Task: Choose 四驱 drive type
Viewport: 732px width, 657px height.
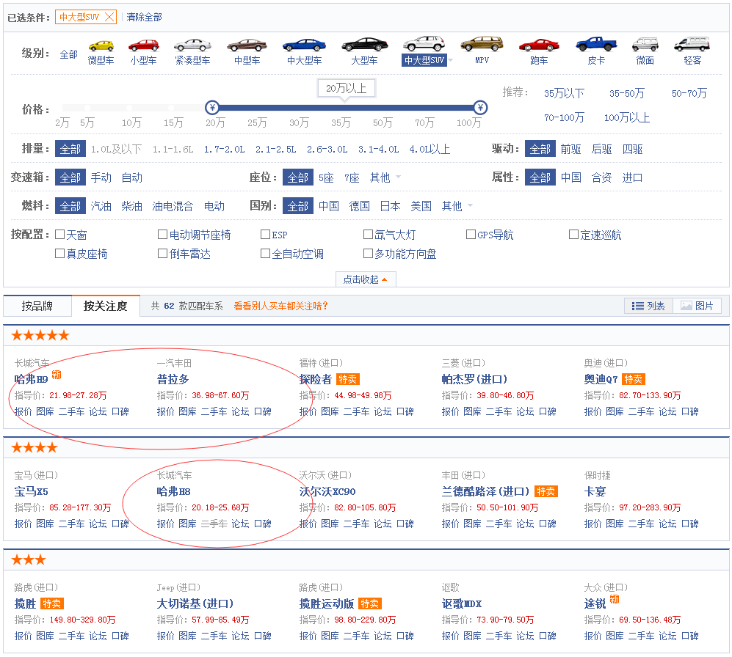Action: [x=633, y=149]
